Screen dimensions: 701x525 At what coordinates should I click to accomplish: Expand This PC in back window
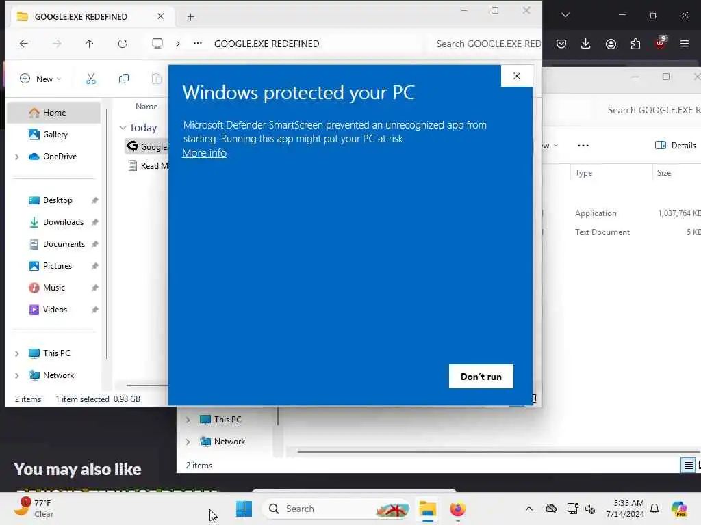(188, 420)
